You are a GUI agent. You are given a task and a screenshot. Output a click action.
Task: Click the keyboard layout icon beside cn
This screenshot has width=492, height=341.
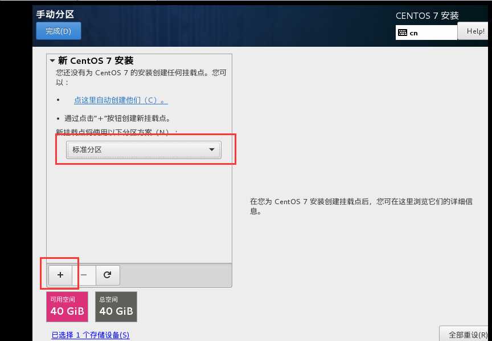(x=402, y=33)
